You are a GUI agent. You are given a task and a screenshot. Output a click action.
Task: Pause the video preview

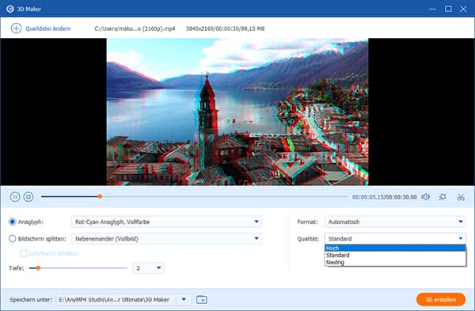click(x=14, y=197)
